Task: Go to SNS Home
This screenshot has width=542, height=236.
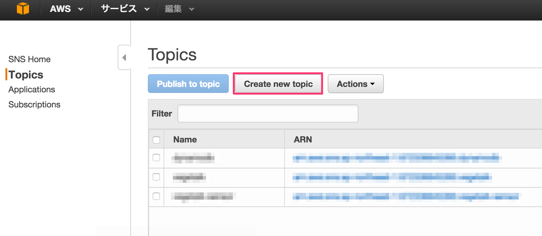Action: 30,59
